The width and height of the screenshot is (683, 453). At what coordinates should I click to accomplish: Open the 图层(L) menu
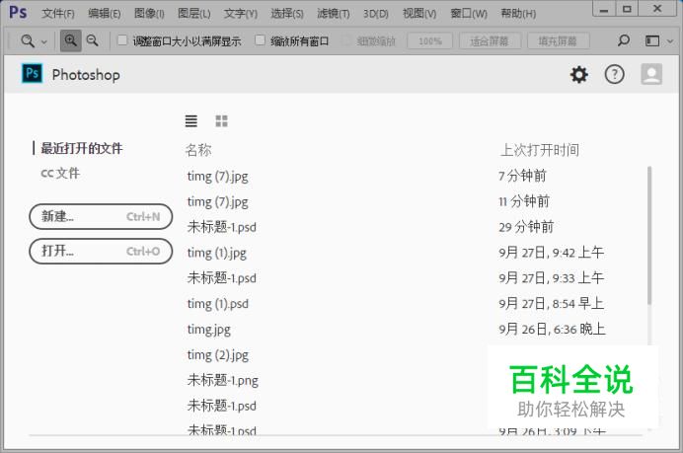click(x=193, y=14)
